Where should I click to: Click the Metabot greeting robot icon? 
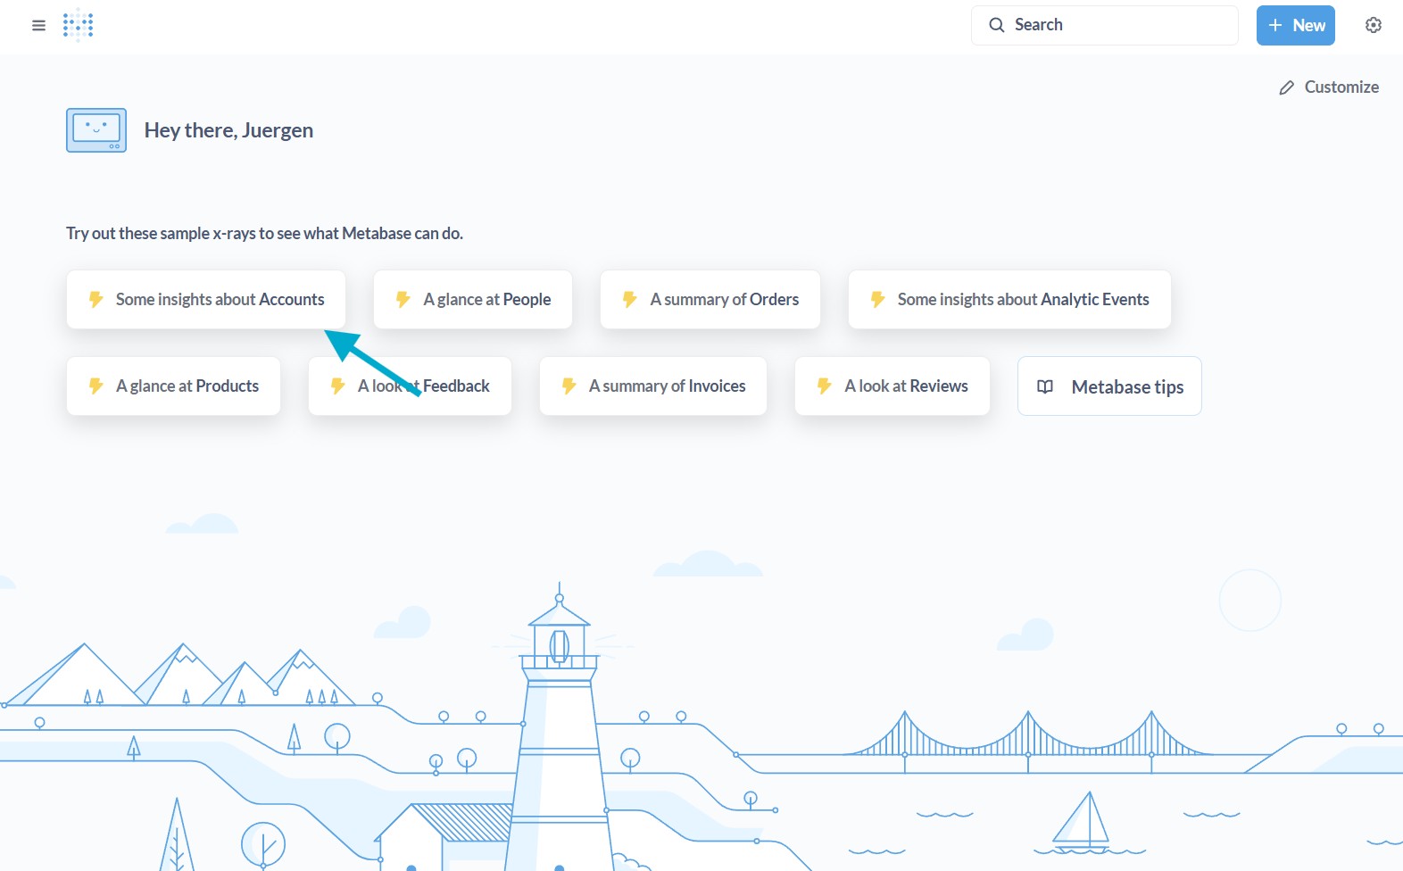click(96, 130)
